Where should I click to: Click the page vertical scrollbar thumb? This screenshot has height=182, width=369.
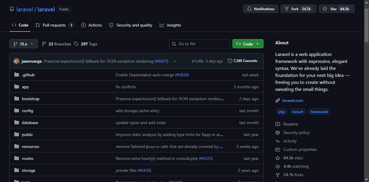367,26
